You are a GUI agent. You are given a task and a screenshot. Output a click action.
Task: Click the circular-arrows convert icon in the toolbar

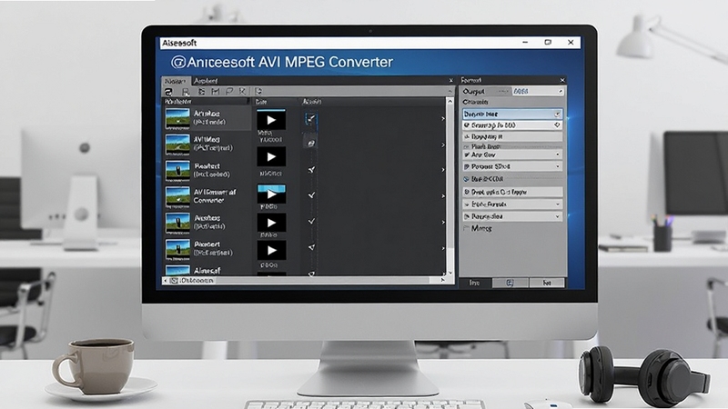coord(168,92)
